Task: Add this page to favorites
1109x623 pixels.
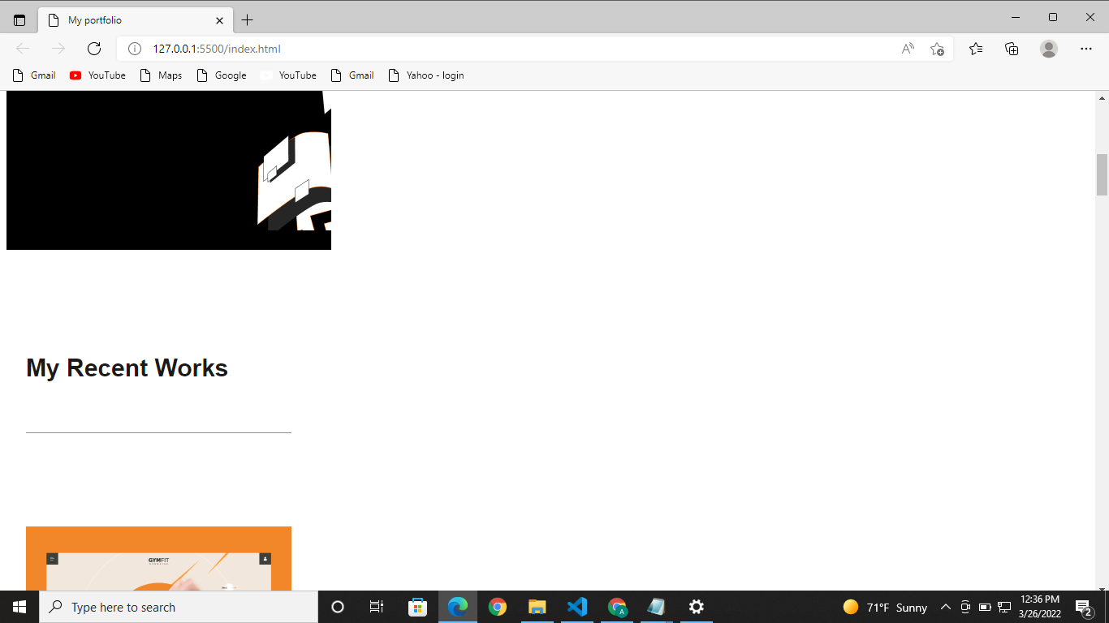Action: (x=938, y=49)
